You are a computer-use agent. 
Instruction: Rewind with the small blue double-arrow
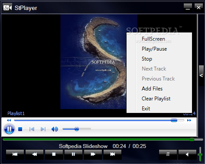pyautogui.click(x=9, y=120)
